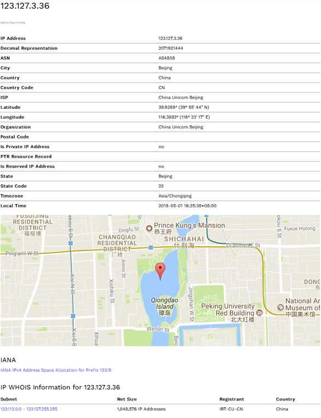The width and height of the screenshot is (321, 418).
Task: Click the Fusuijing Residential District map label
Action: pyautogui.click(x=32, y=225)
